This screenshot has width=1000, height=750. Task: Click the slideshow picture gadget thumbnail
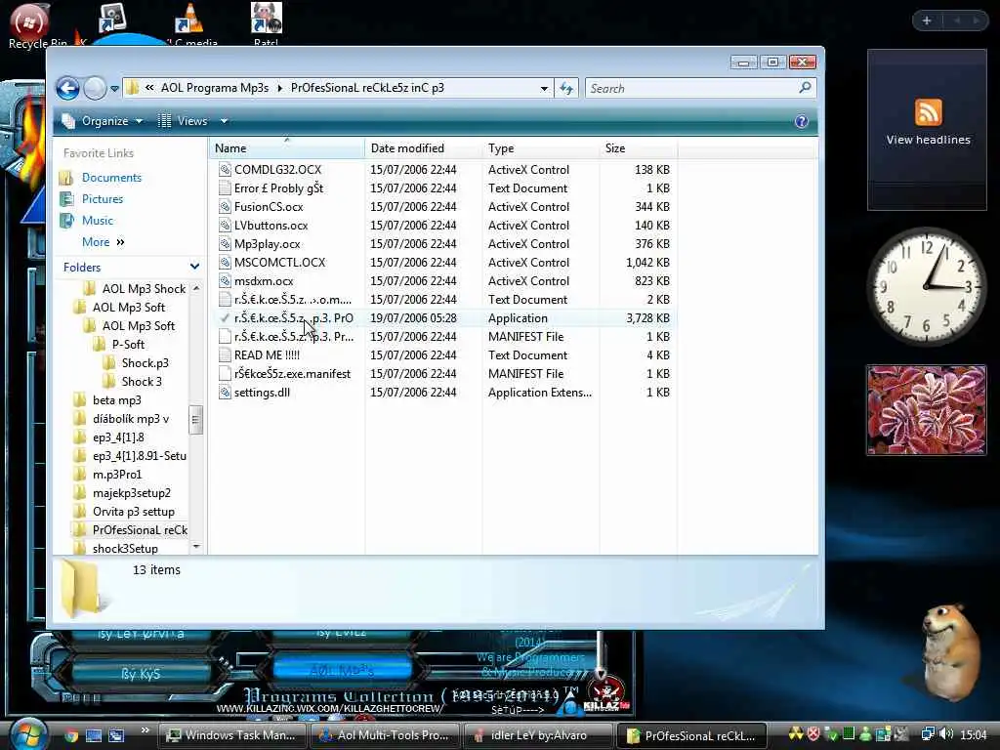(x=926, y=409)
